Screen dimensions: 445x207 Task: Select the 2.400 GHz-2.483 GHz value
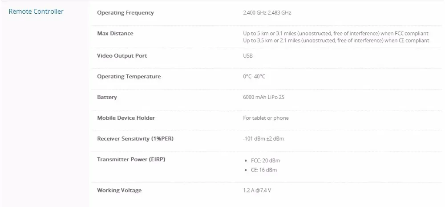click(267, 13)
